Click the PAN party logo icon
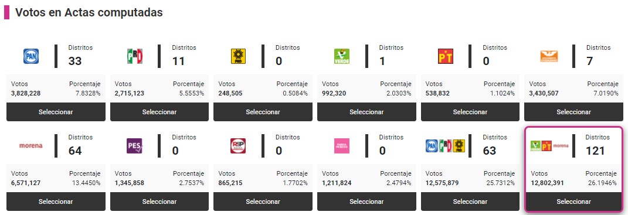Viewport: 628px width, 215px height. tap(31, 56)
